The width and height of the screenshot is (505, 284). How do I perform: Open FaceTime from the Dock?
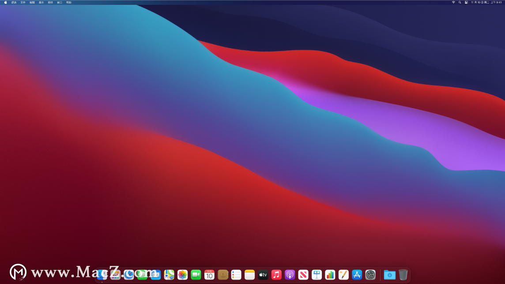click(196, 275)
